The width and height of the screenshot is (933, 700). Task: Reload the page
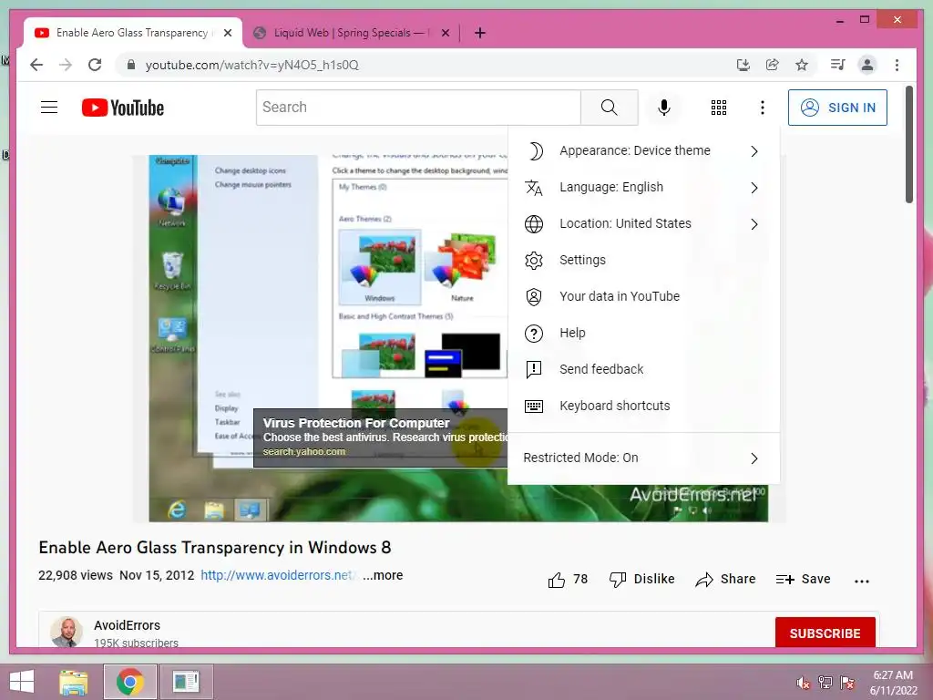click(95, 65)
